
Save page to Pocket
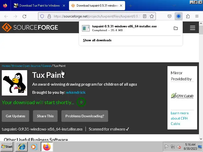170,16
